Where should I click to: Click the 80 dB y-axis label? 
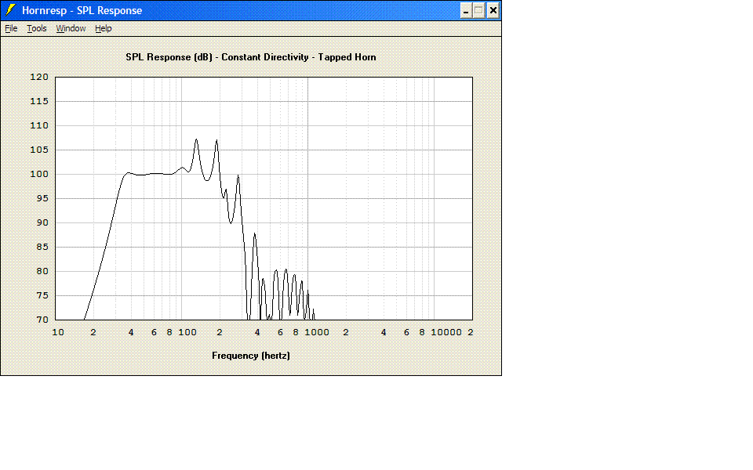click(x=42, y=271)
